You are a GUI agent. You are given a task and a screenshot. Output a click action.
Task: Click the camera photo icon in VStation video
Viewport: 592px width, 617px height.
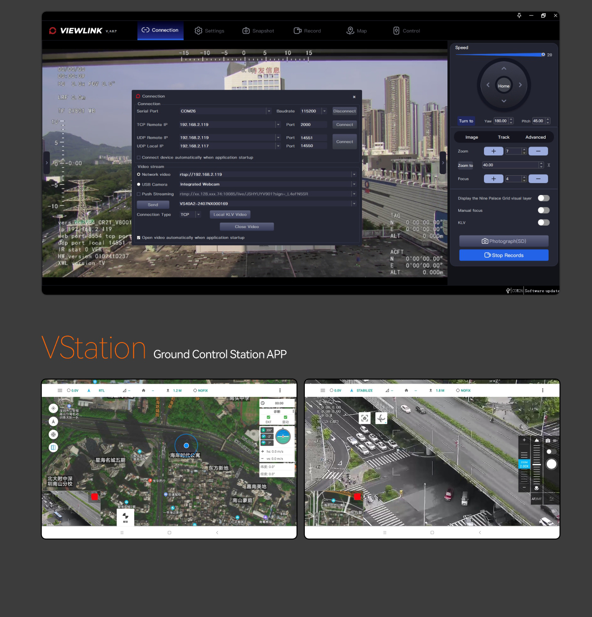(548, 440)
